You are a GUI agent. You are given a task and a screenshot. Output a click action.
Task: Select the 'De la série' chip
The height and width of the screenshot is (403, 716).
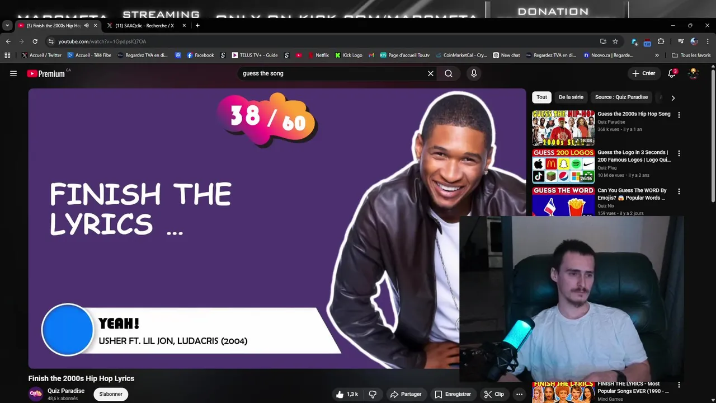pos(571,97)
